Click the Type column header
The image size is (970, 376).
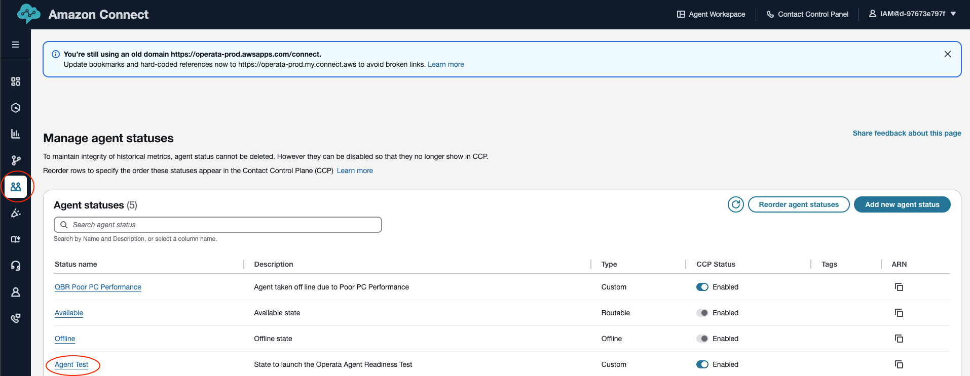click(x=609, y=264)
